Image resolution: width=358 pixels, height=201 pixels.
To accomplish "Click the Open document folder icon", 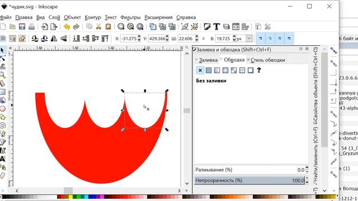I will [x=12, y=27].
